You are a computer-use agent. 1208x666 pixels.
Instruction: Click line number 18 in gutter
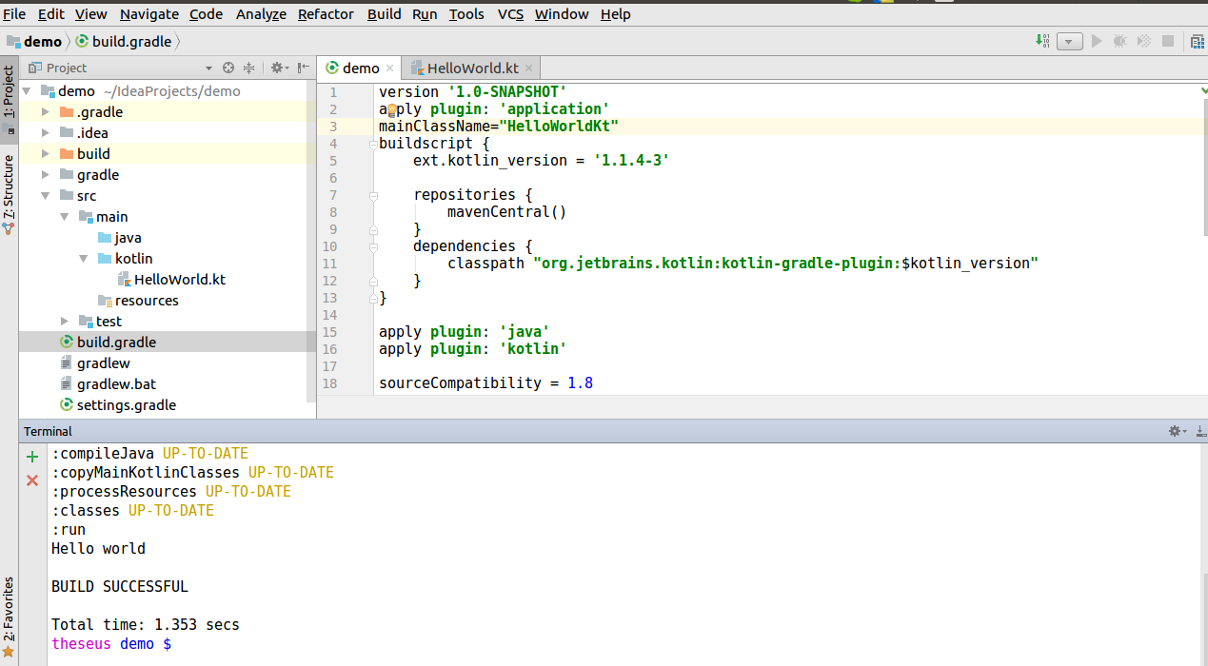click(x=330, y=383)
